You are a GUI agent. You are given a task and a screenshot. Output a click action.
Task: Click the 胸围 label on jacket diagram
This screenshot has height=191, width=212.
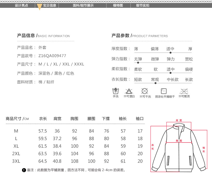click(x=179, y=141)
